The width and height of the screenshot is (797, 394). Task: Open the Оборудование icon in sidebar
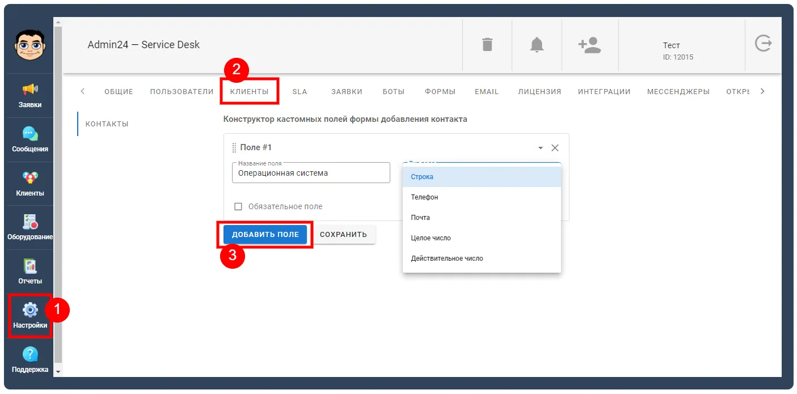(30, 222)
